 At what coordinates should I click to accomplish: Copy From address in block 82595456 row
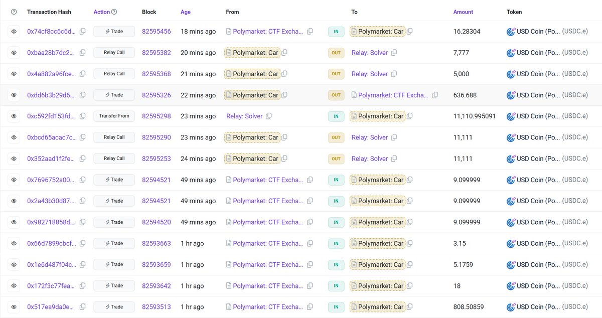coord(310,31)
